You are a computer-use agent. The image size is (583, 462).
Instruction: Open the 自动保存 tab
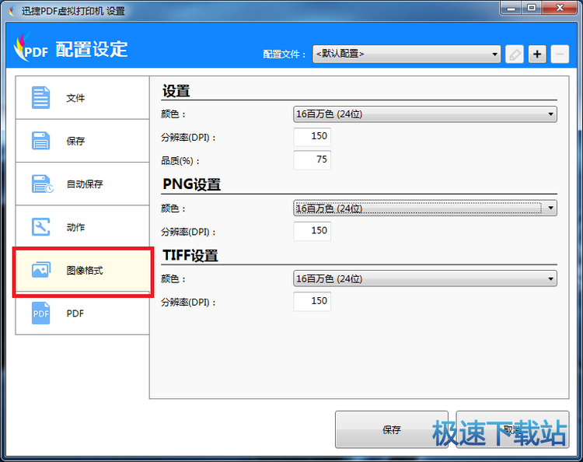82,184
